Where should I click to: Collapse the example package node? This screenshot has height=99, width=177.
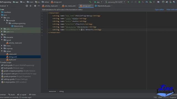tap(4, 20)
